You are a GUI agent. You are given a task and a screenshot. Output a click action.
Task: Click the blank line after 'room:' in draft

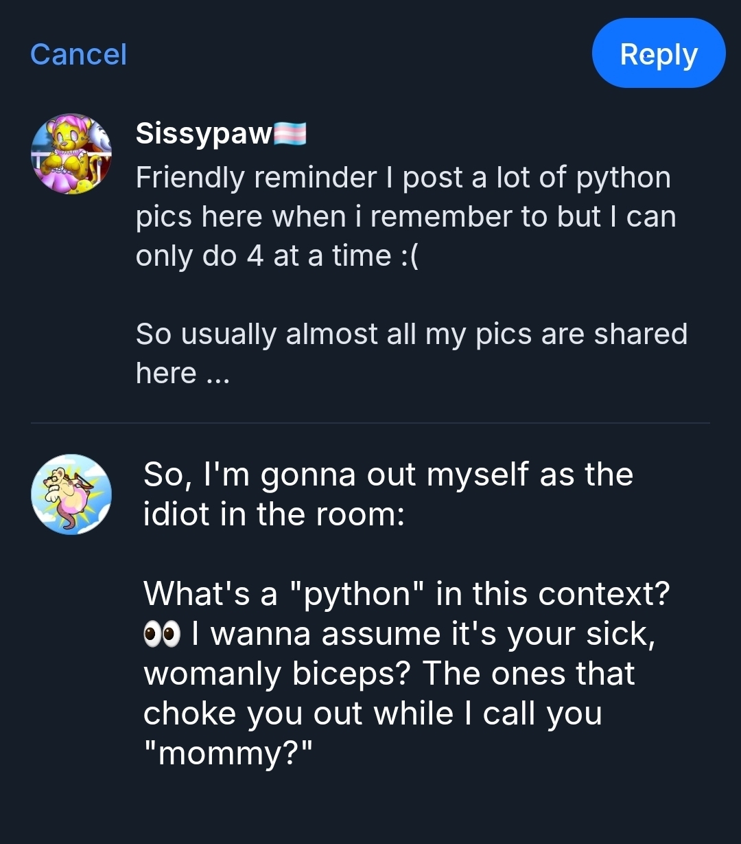pos(343,554)
